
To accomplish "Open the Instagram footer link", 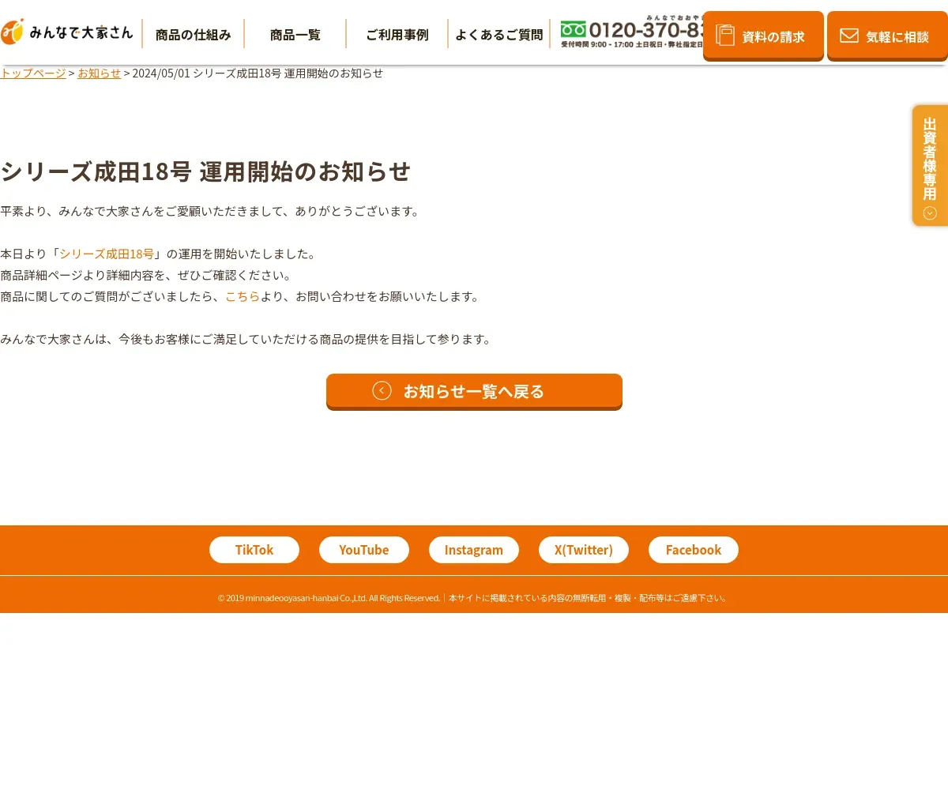I will click(474, 550).
